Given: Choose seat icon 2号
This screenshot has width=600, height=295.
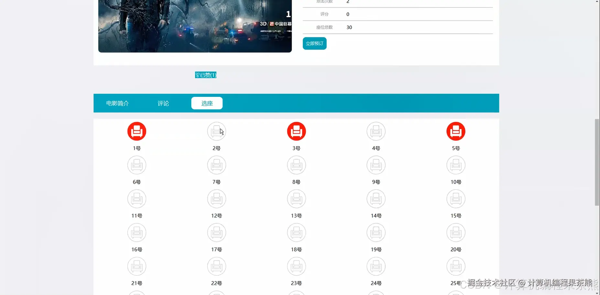Looking at the screenshot, I should pos(216,131).
